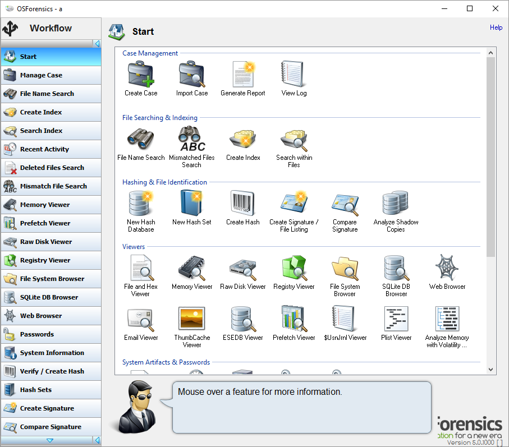The image size is (509, 447).
Task: Open Passwords from the Workflow sidebar
Action: point(51,334)
